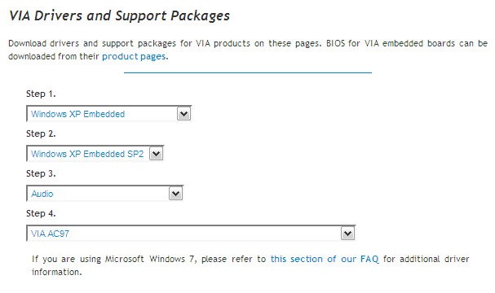The height and width of the screenshot is (293, 495).
Task: Click the VIA AC97 selection field
Action: [191, 234]
